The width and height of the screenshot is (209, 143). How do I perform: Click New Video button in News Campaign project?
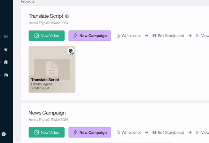click(x=46, y=132)
